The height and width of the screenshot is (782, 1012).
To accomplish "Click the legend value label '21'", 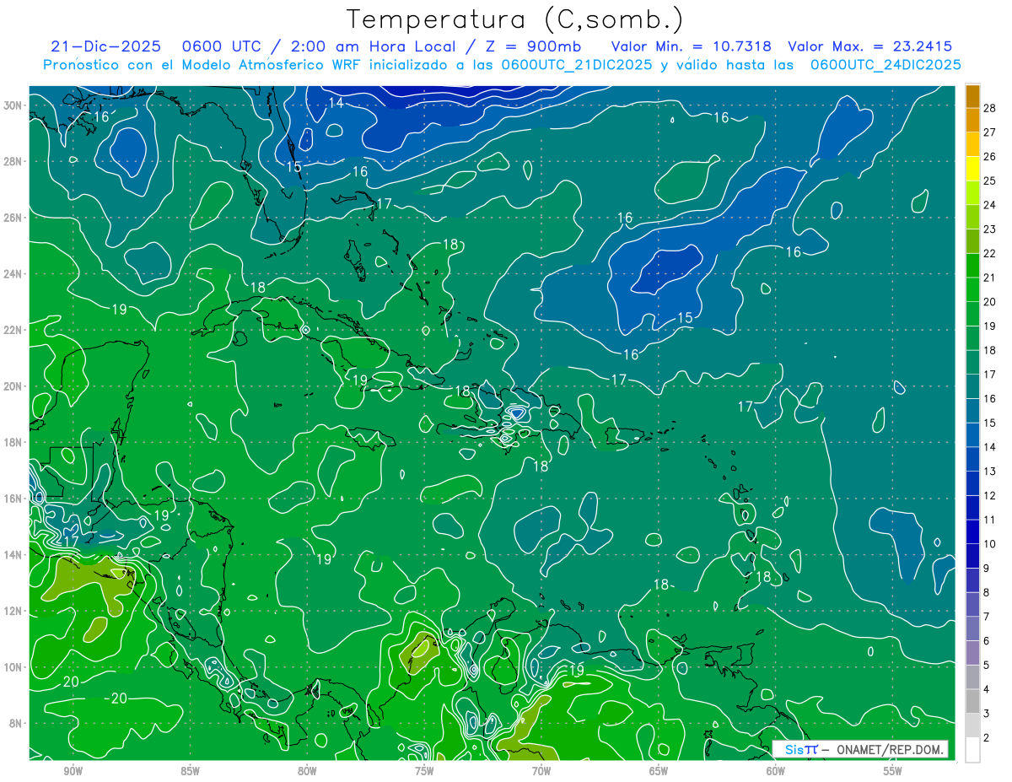I will (990, 278).
